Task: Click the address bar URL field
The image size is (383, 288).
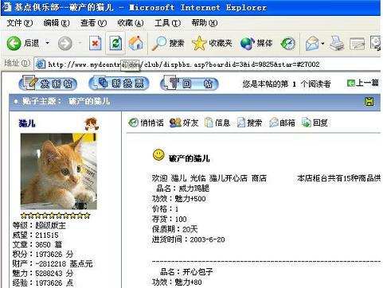Action: (207, 64)
